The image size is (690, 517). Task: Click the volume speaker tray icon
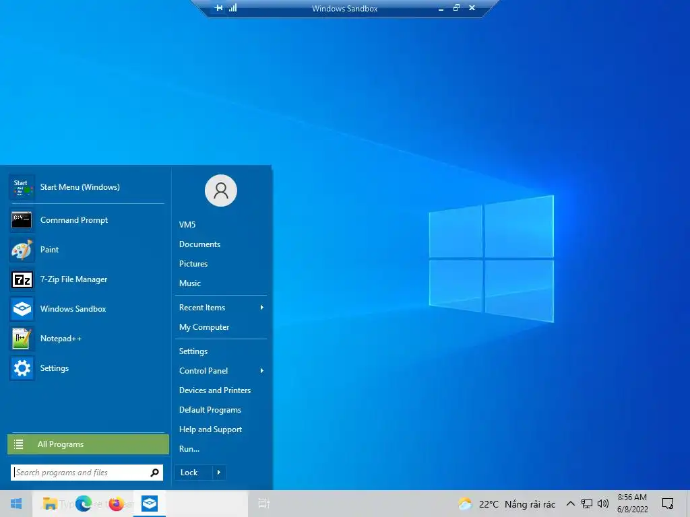tap(603, 504)
